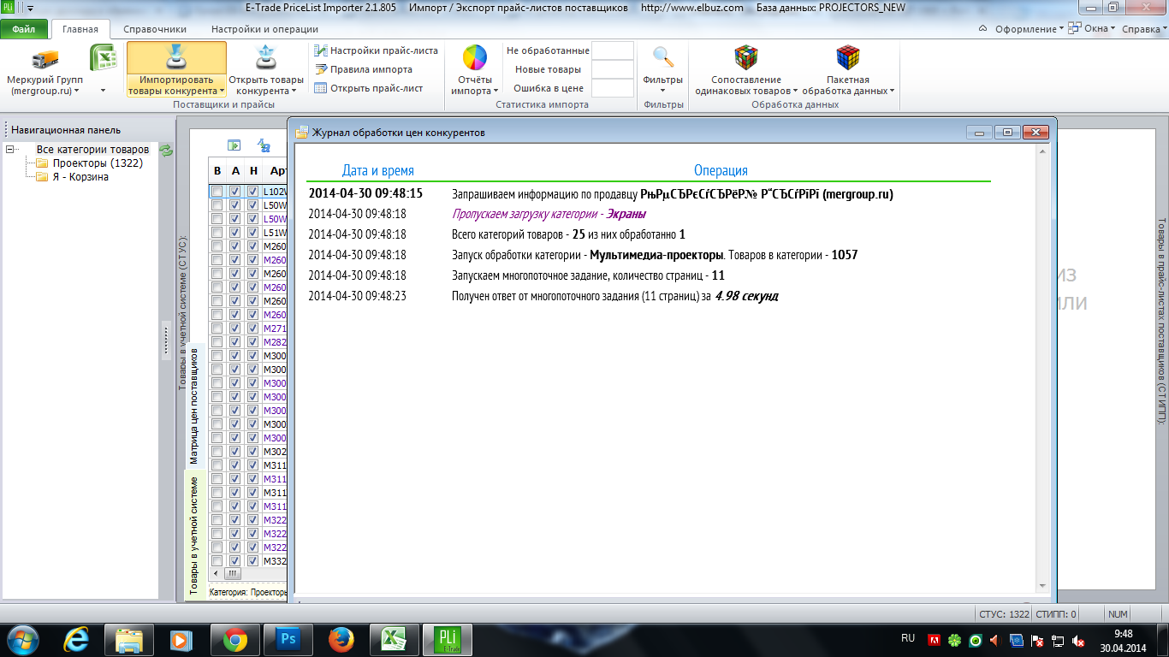Screen dimensions: 1169x657
Task: Uncheck the A checkbox in the L51W row
Action: pyautogui.click(x=235, y=233)
